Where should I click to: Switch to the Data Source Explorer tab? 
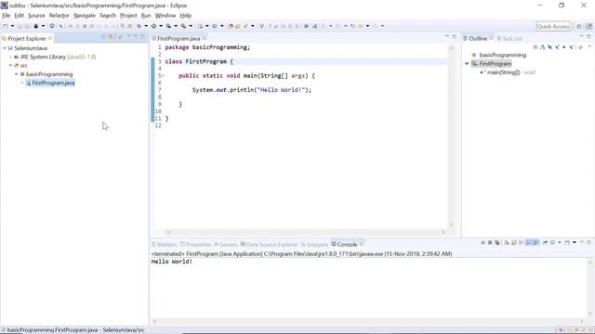coord(269,245)
